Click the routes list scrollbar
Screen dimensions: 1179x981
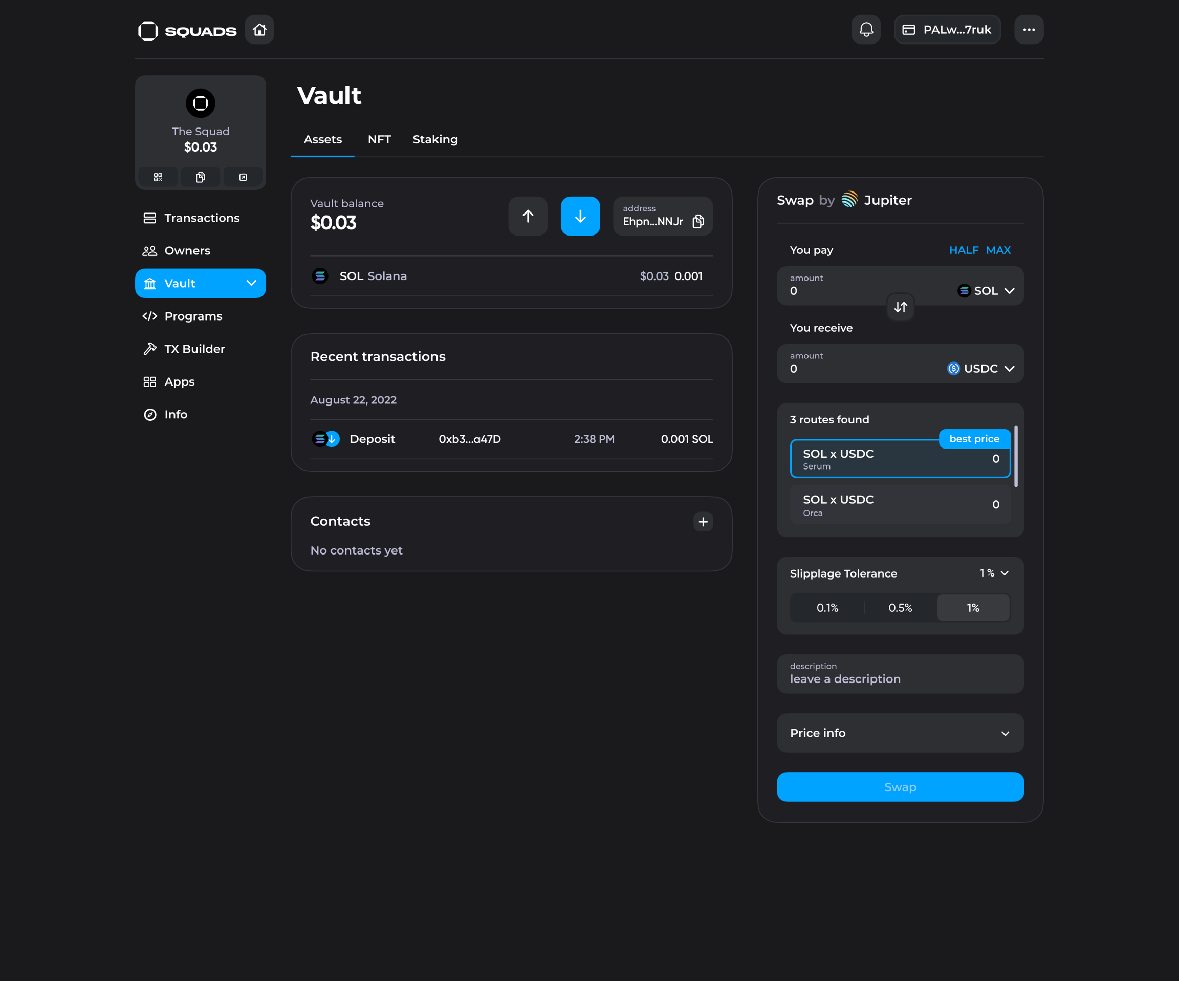click(1016, 457)
